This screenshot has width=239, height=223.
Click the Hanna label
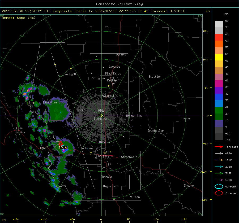point(186,118)
